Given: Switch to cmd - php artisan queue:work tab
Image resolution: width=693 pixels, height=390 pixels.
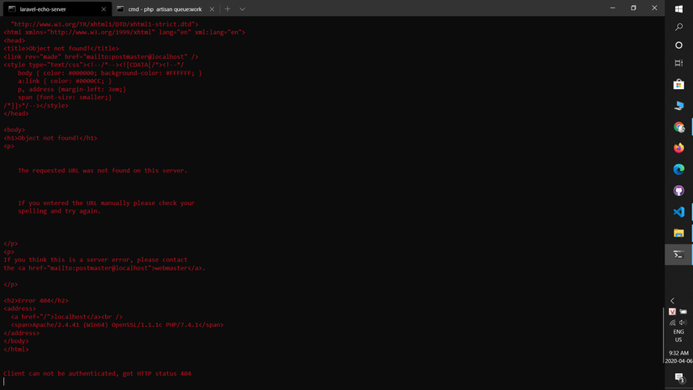Looking at the screenshot, I should [x=165, y=9].
